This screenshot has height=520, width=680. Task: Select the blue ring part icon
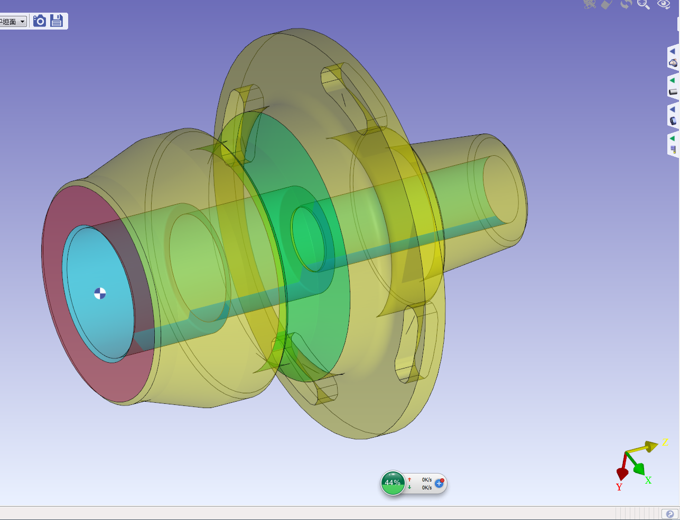(673, 121)
